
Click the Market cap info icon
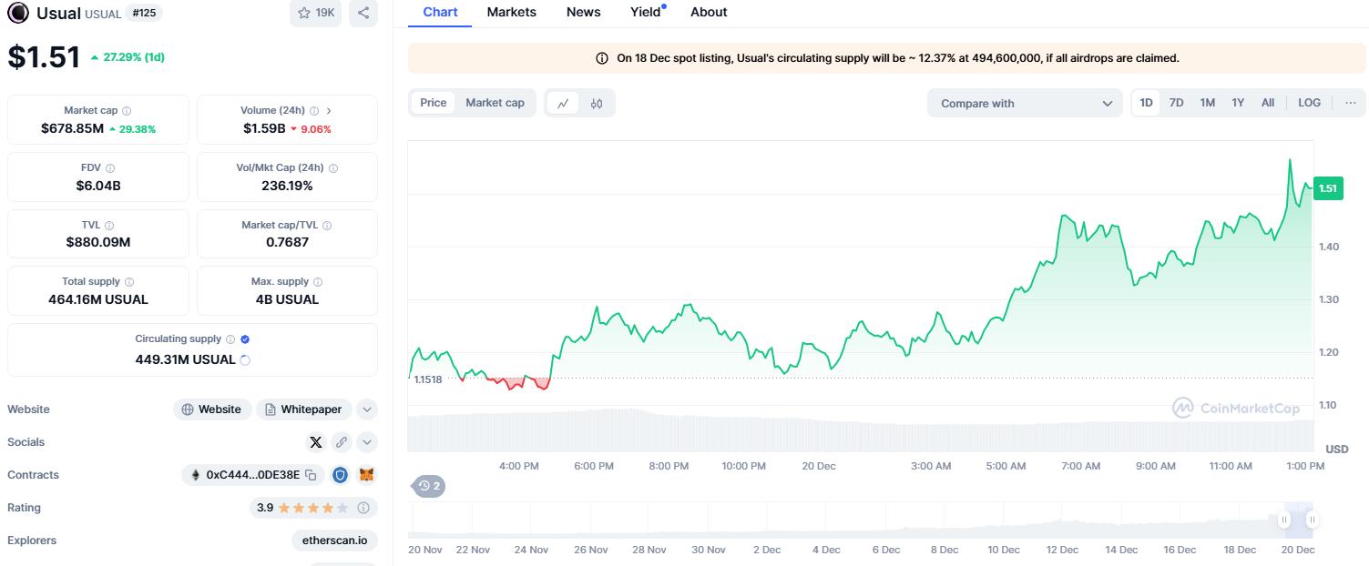point(127,111)
